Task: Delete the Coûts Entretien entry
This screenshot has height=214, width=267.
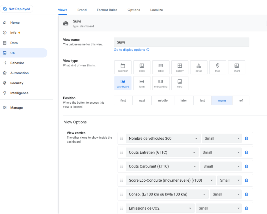Action: click(246, 152)
